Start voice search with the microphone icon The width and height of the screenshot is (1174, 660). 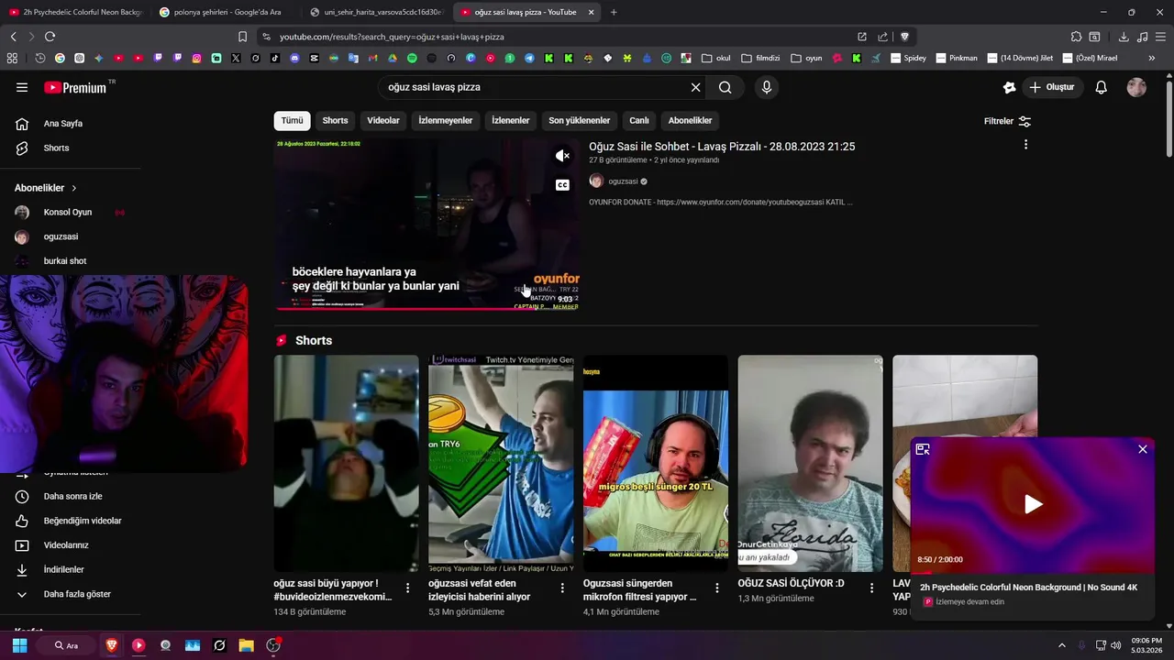point(767,87)
